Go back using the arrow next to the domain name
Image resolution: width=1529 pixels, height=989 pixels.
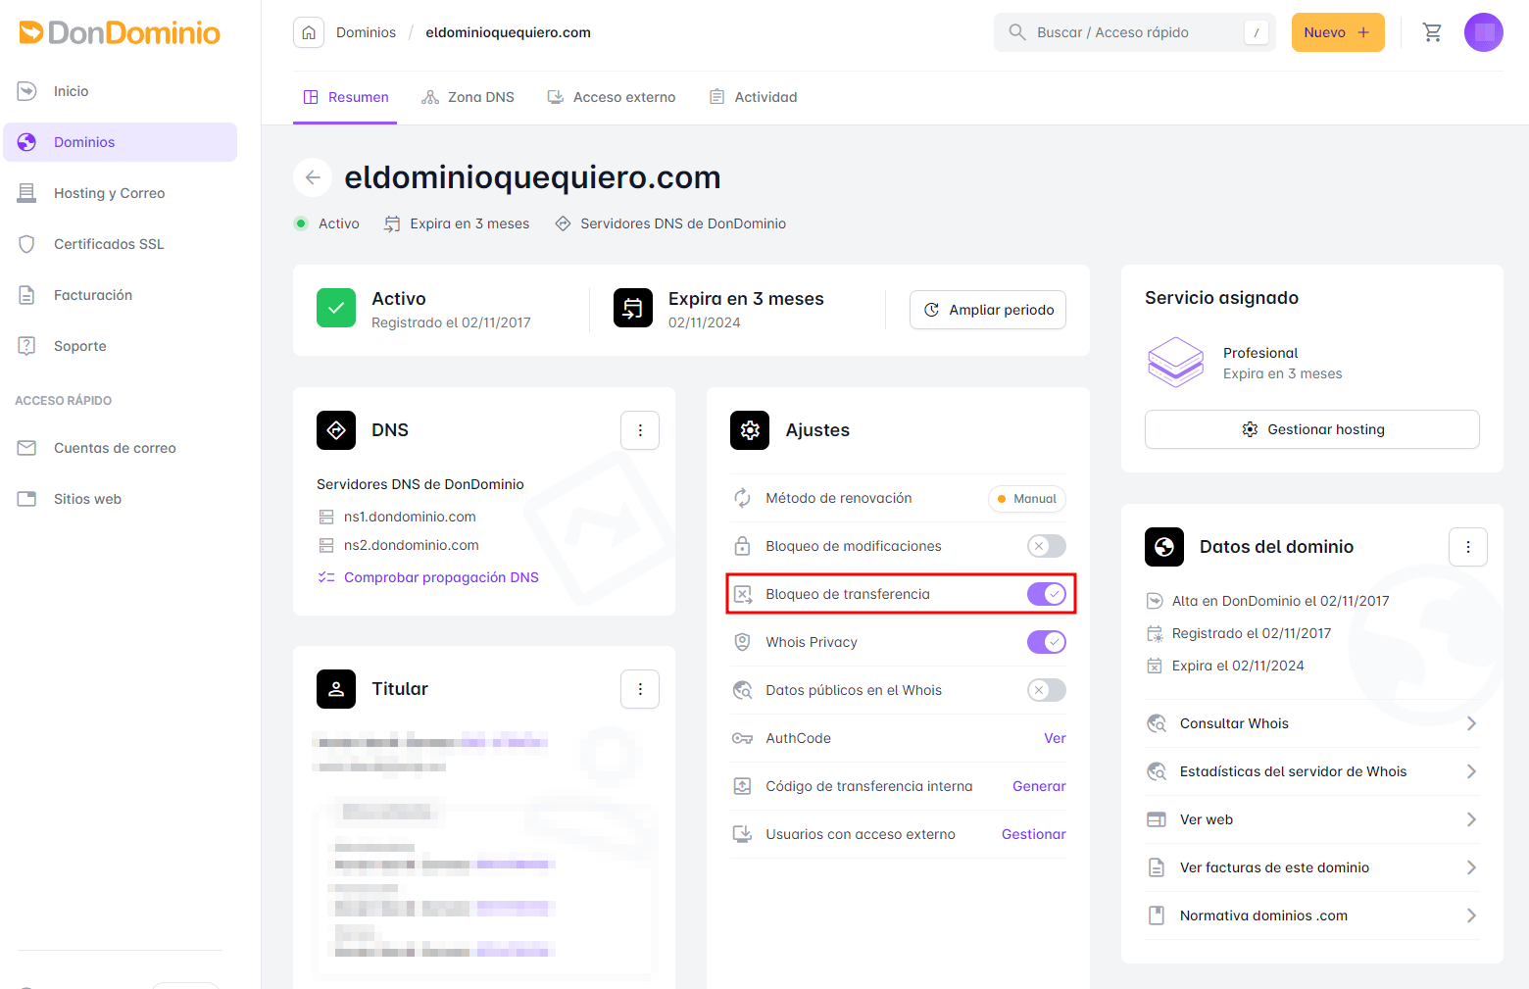[313, 177]
